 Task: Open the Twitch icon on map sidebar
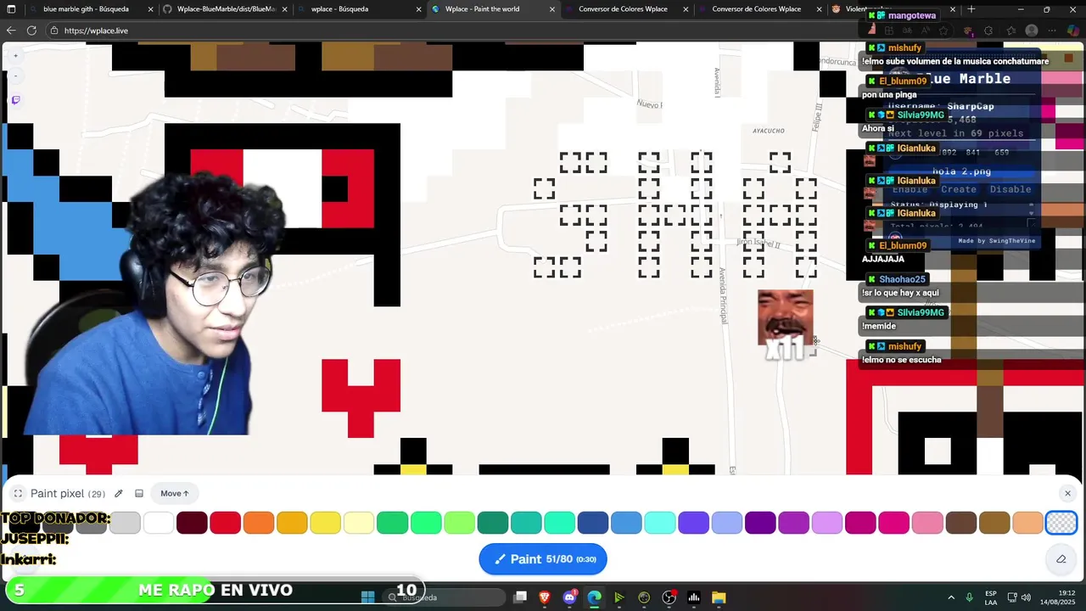[x=15, y=100]
